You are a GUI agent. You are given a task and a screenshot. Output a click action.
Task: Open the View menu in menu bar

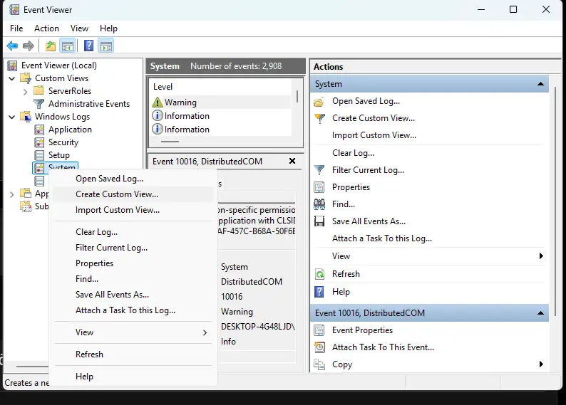[79, 28]
